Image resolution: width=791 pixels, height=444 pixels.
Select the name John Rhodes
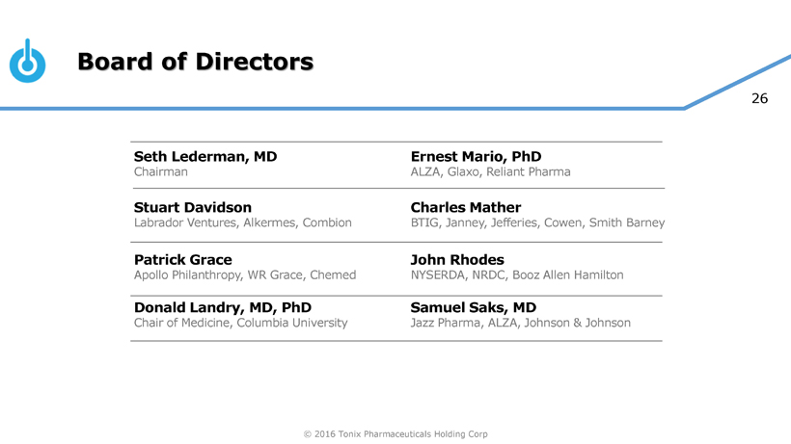pyautogui.click(x=457, y=259)
